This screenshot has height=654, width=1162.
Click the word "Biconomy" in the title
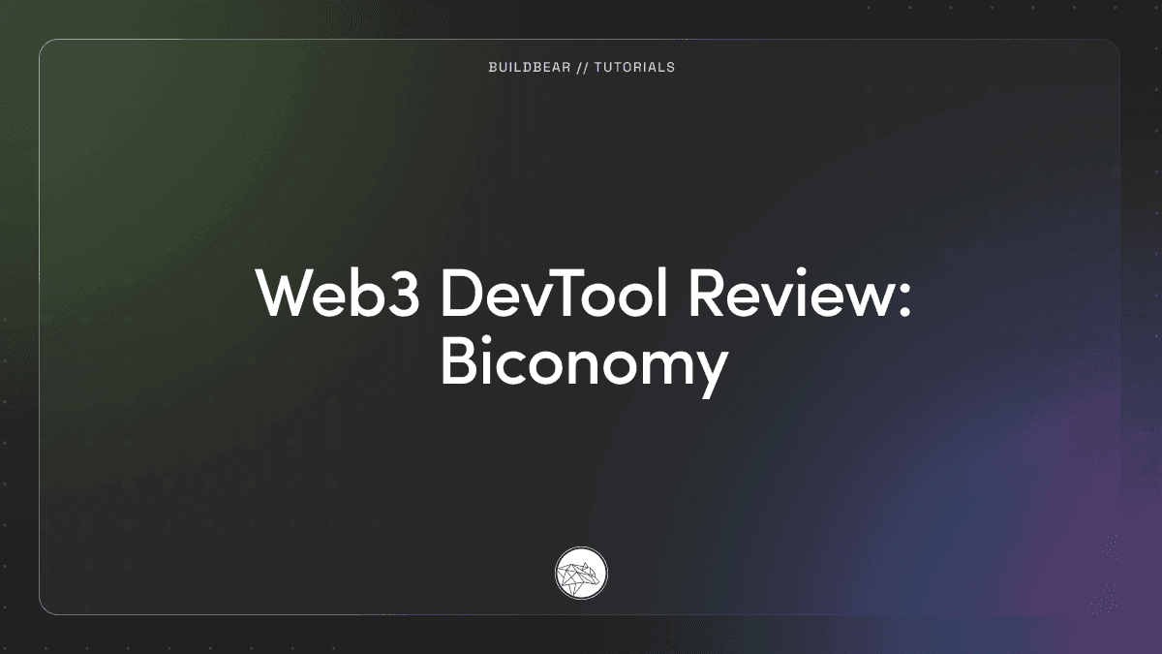tap(584, 364)
